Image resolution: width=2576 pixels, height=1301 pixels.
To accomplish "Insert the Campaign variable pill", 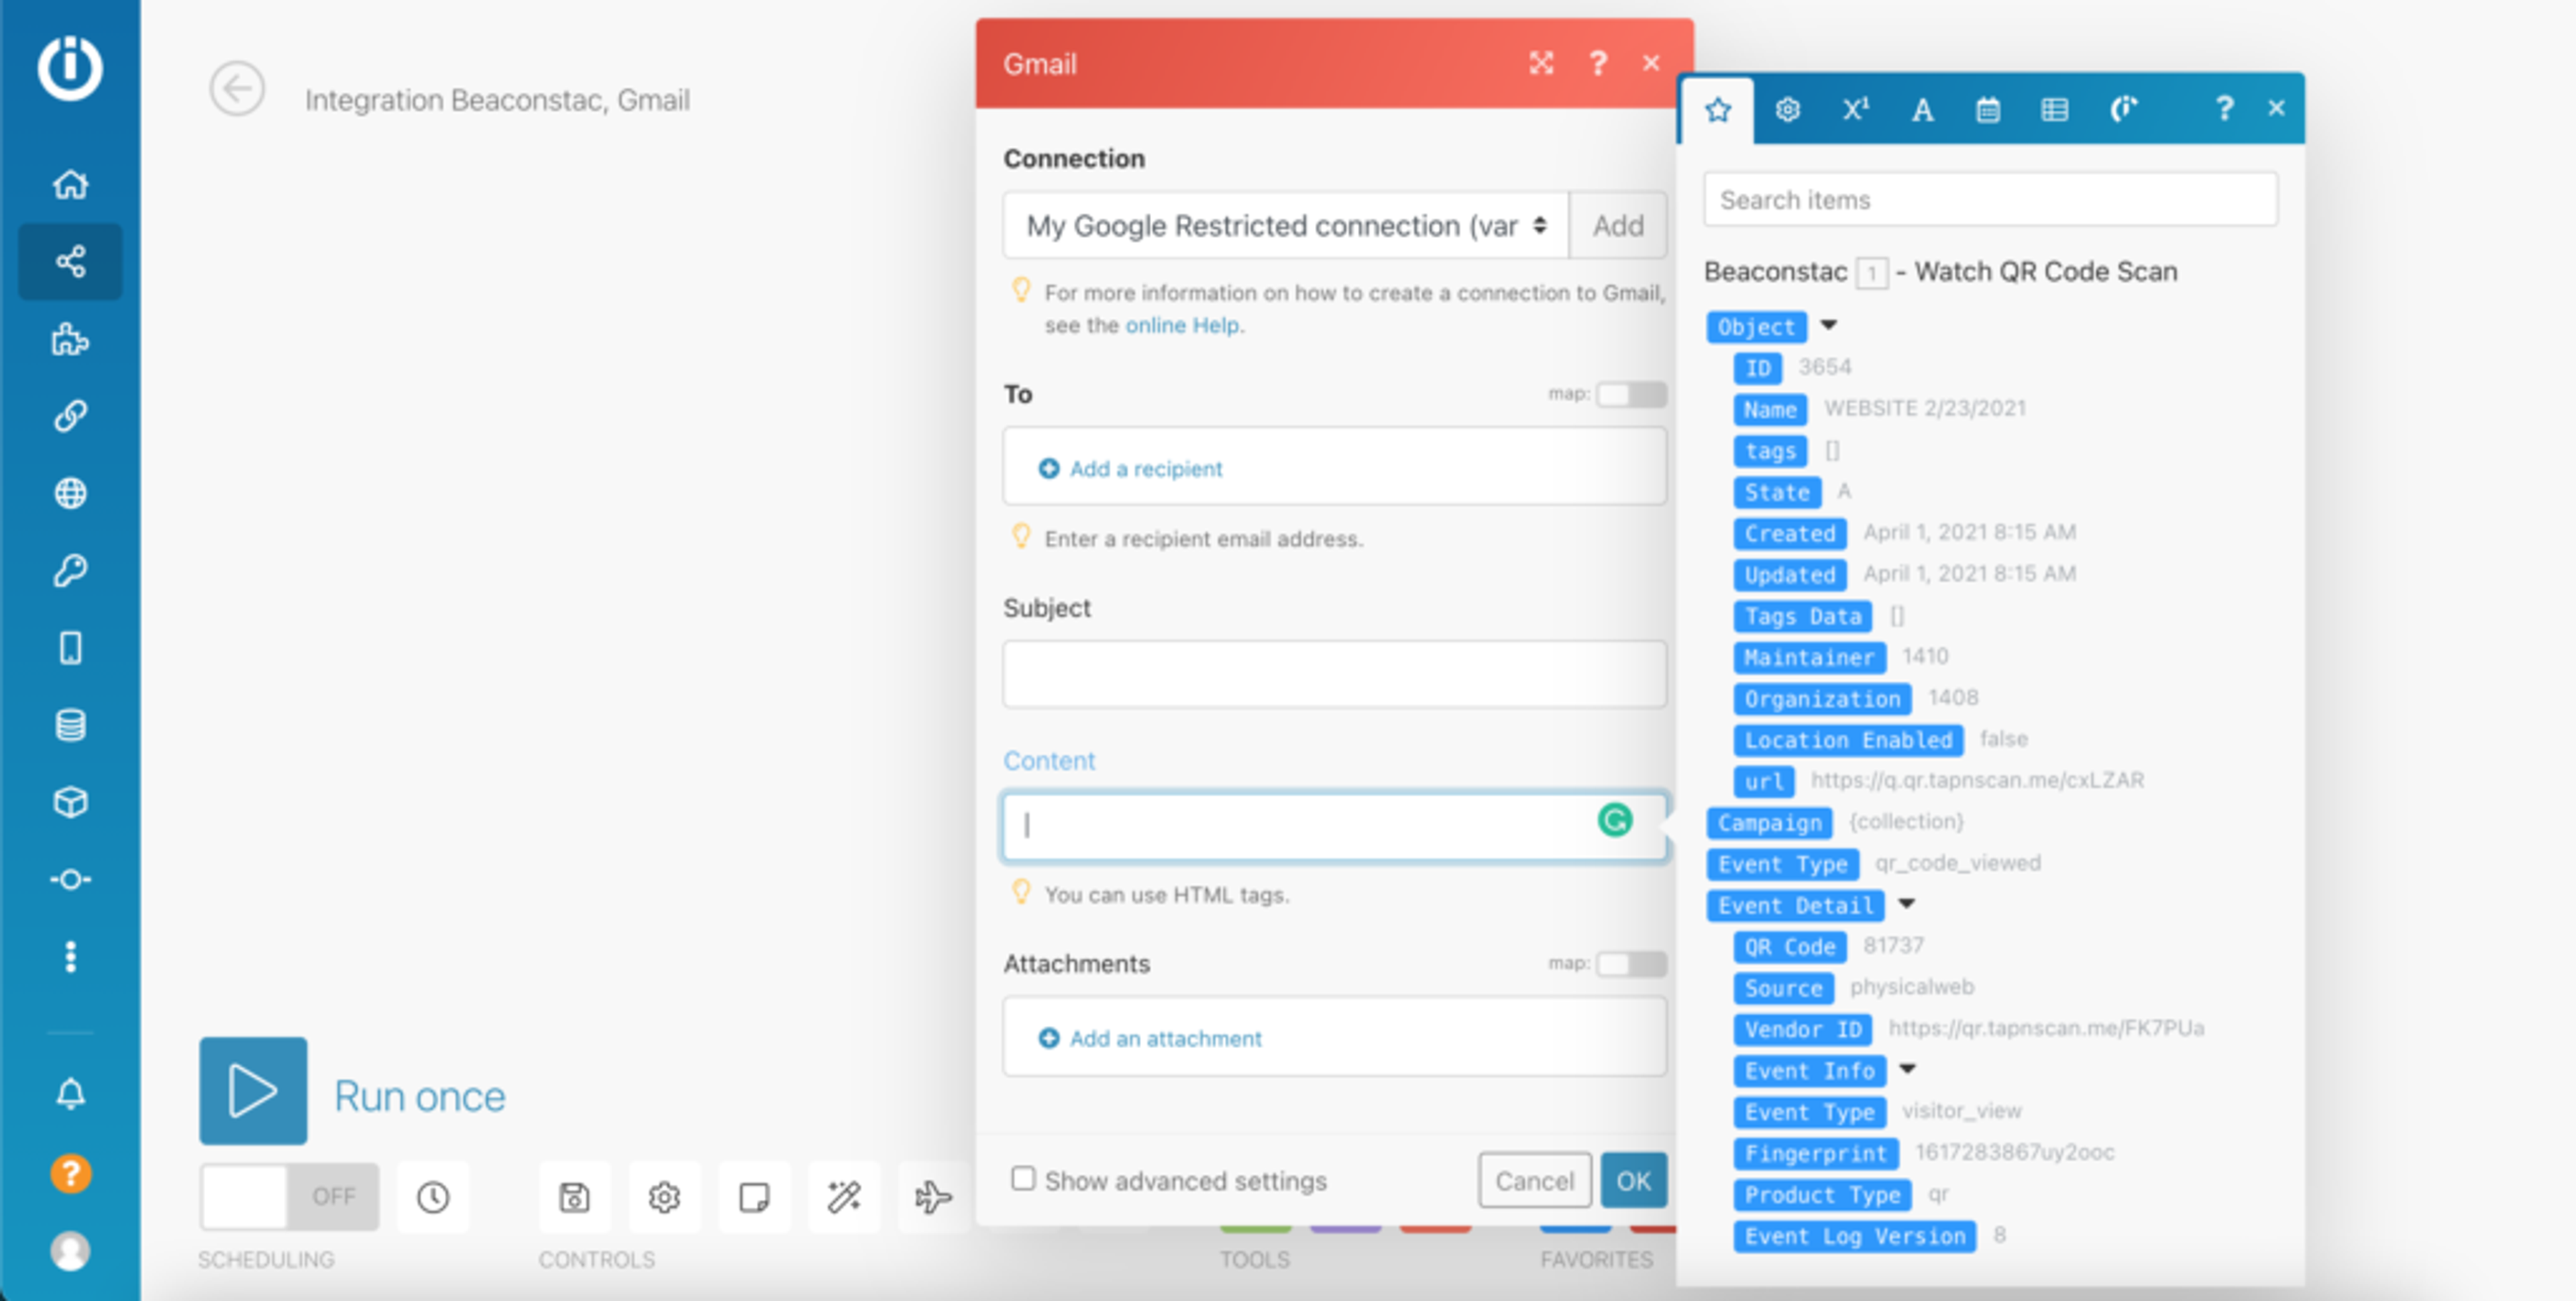I will (x=1769, y=823).
